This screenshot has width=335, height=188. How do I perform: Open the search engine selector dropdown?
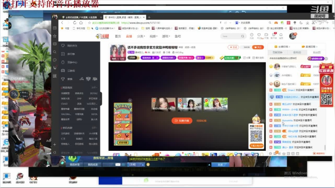click(x=237, y=23)
